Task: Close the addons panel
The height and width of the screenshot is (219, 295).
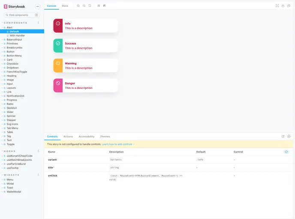Action: (289, 136)
